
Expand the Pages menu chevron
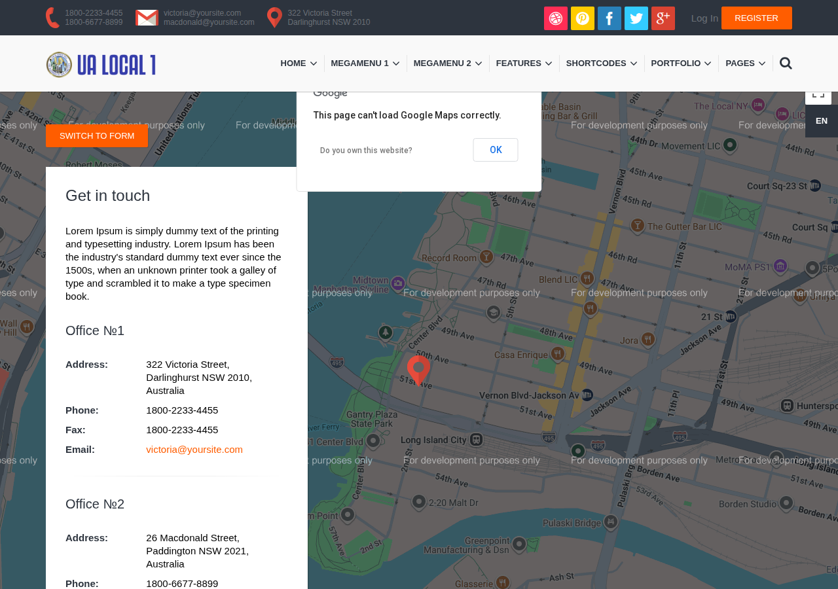pos(762,63)
